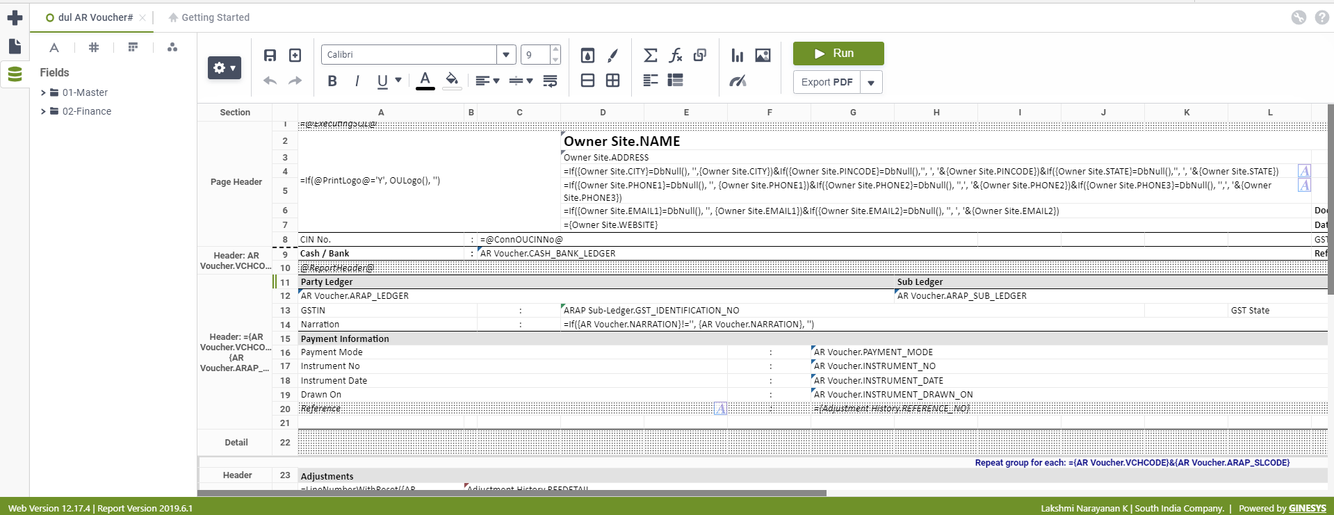Insert an image
1334x515 pixels.
point(763,55)
